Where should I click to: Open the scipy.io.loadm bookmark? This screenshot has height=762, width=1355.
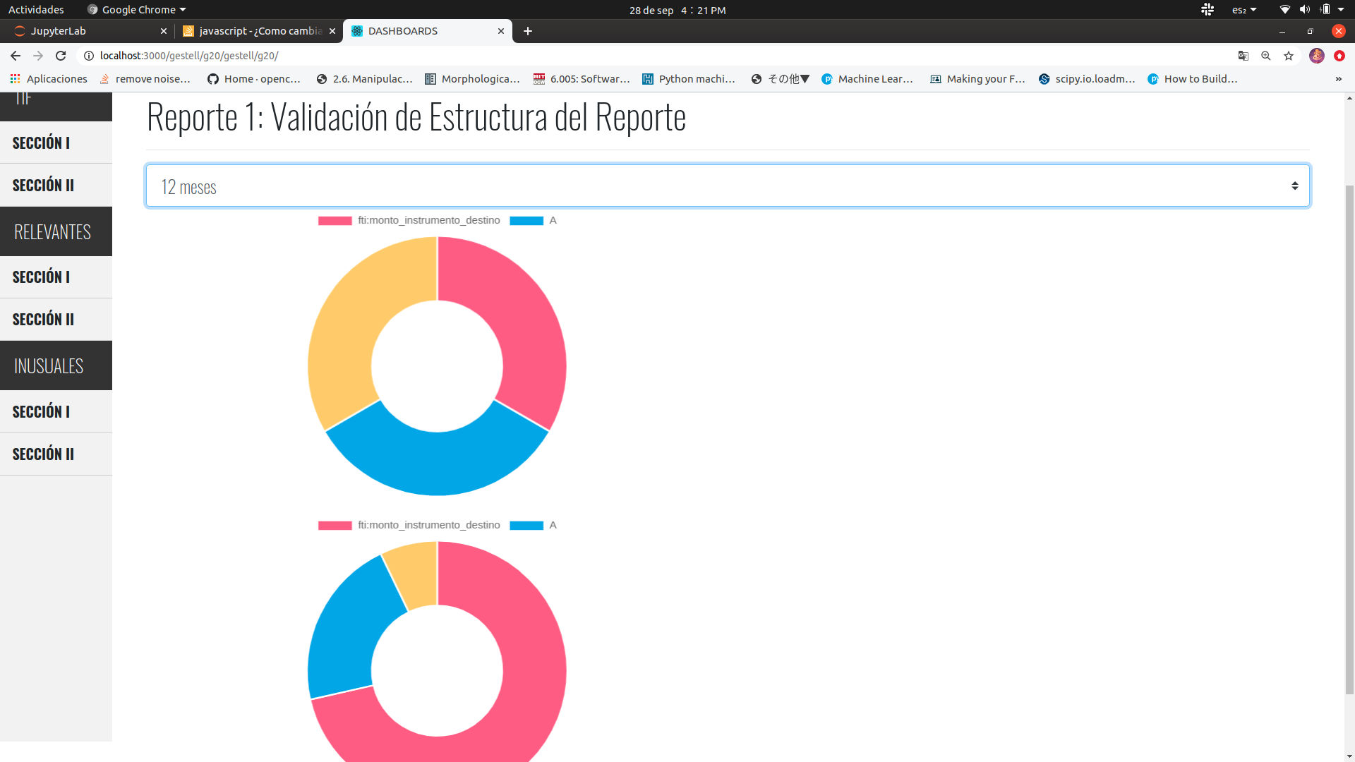(1087, 79)
